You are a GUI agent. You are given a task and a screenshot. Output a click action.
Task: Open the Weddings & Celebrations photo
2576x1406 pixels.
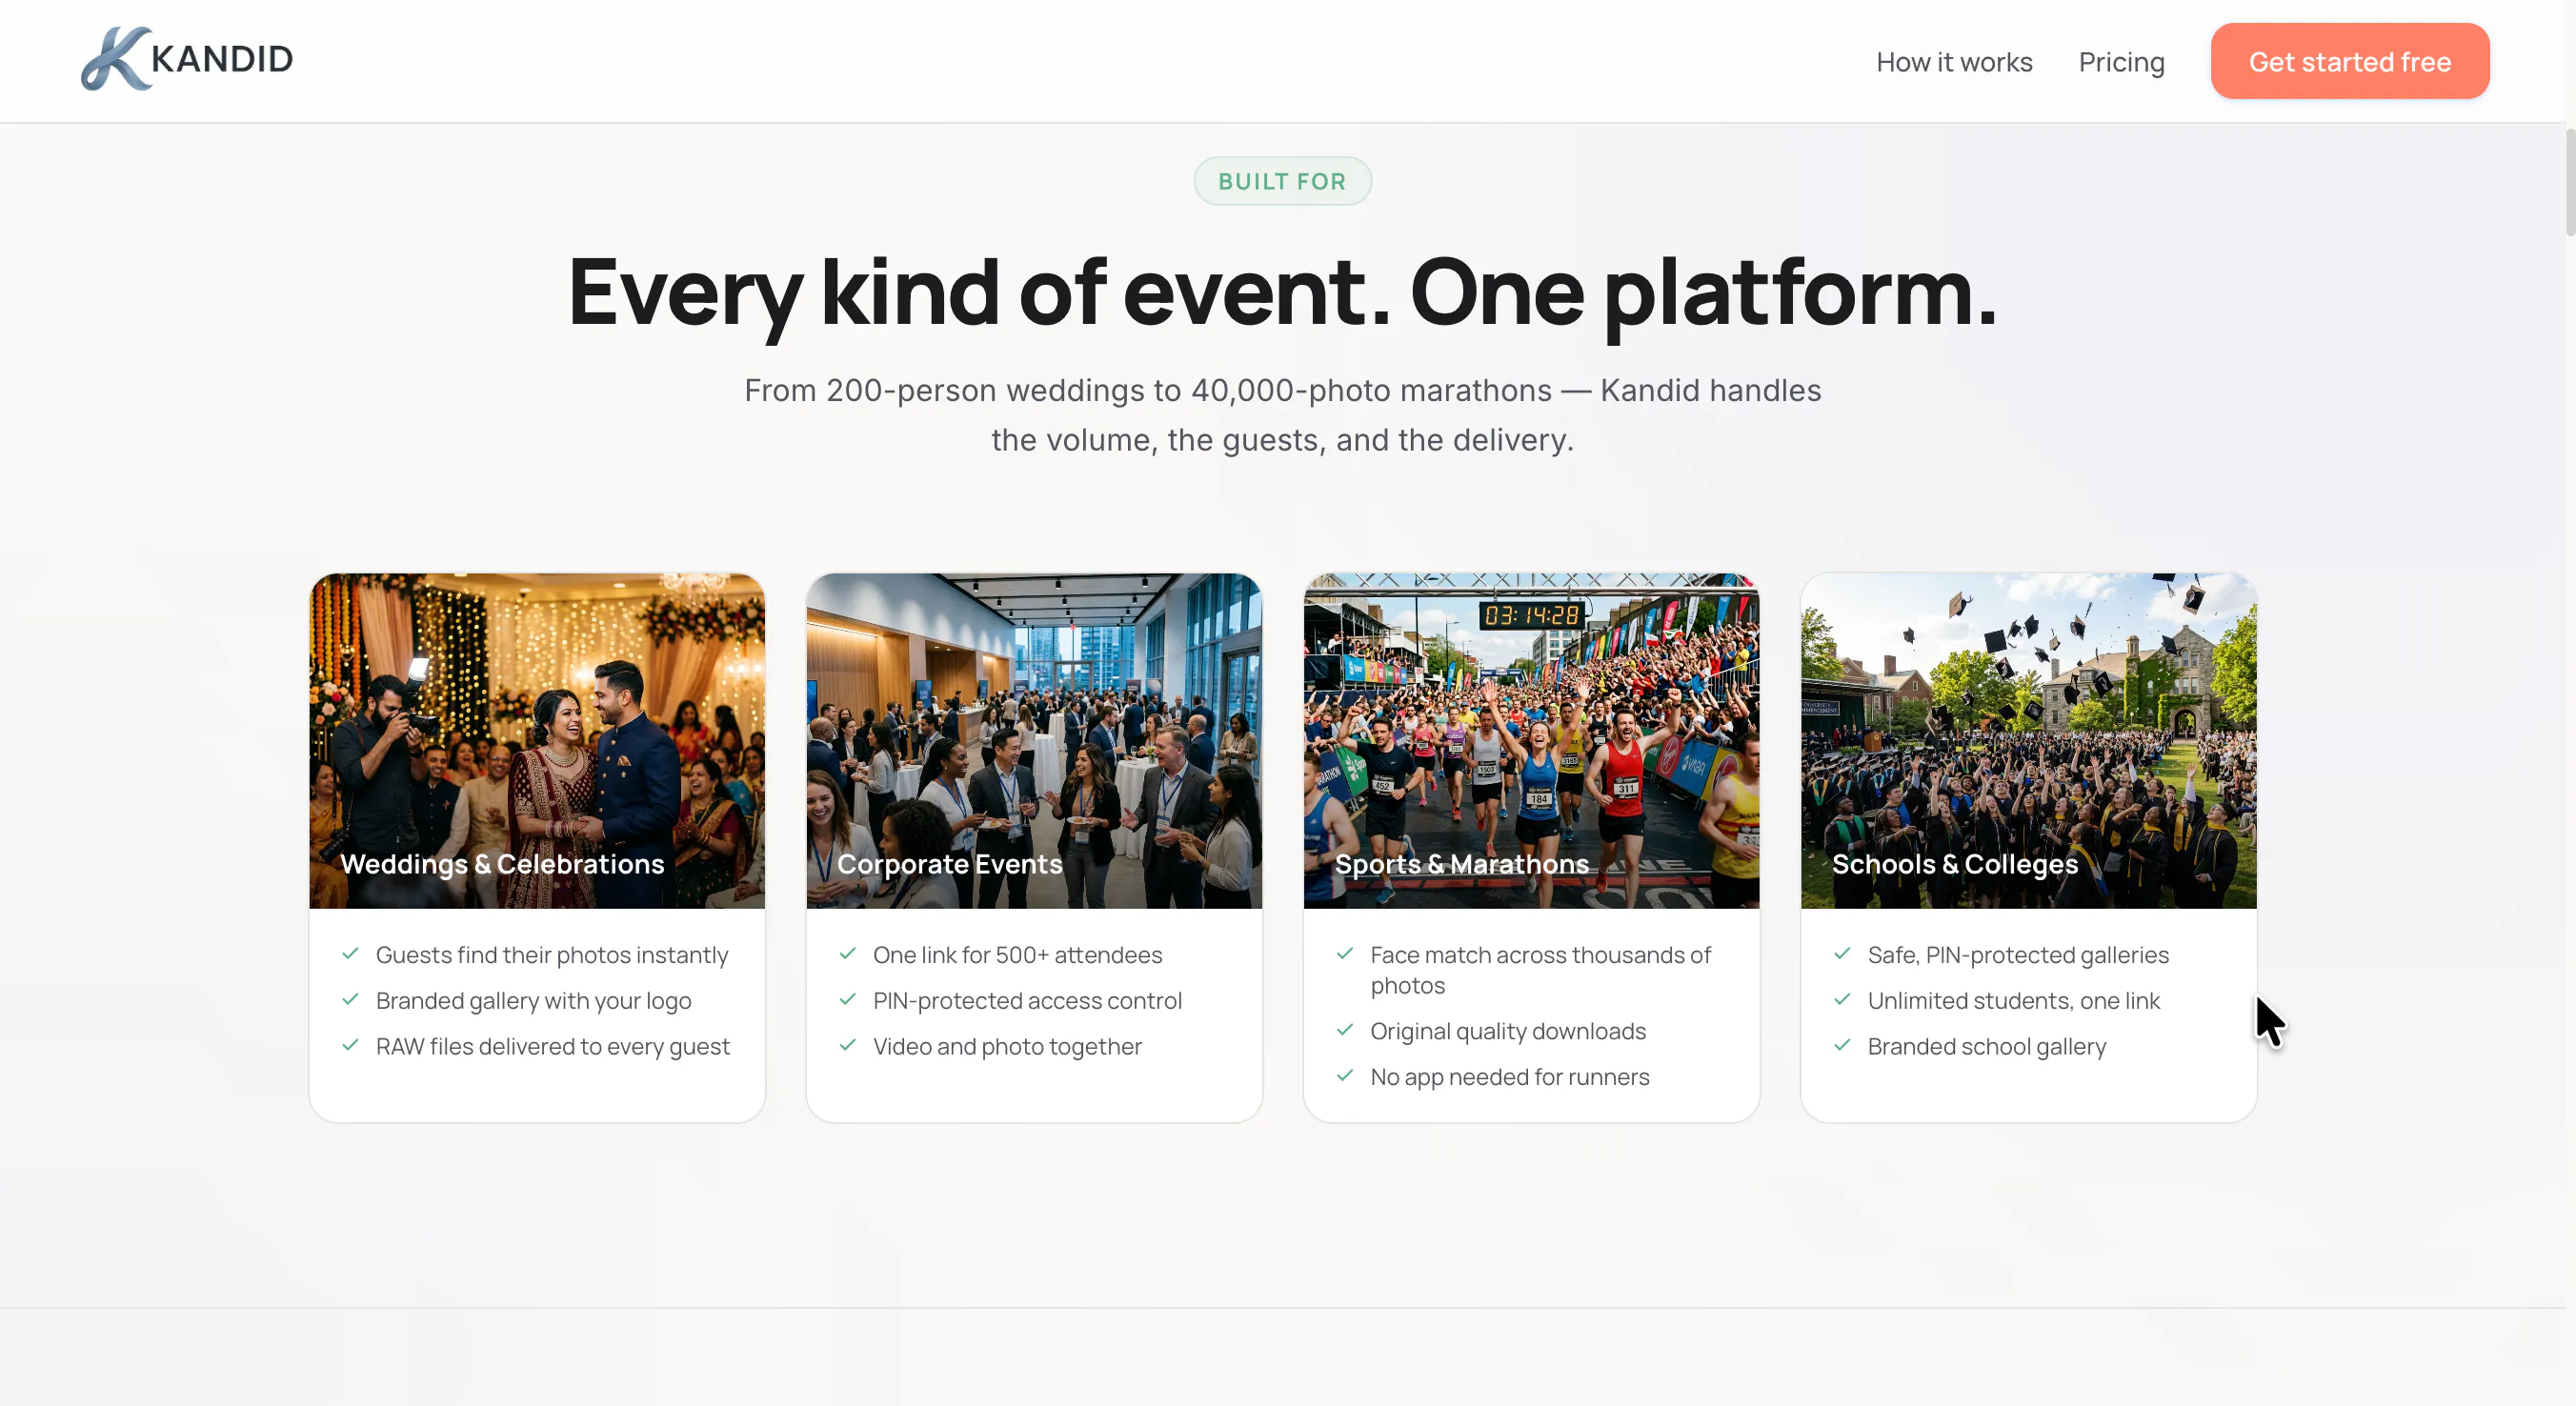(x=537, y=740)
